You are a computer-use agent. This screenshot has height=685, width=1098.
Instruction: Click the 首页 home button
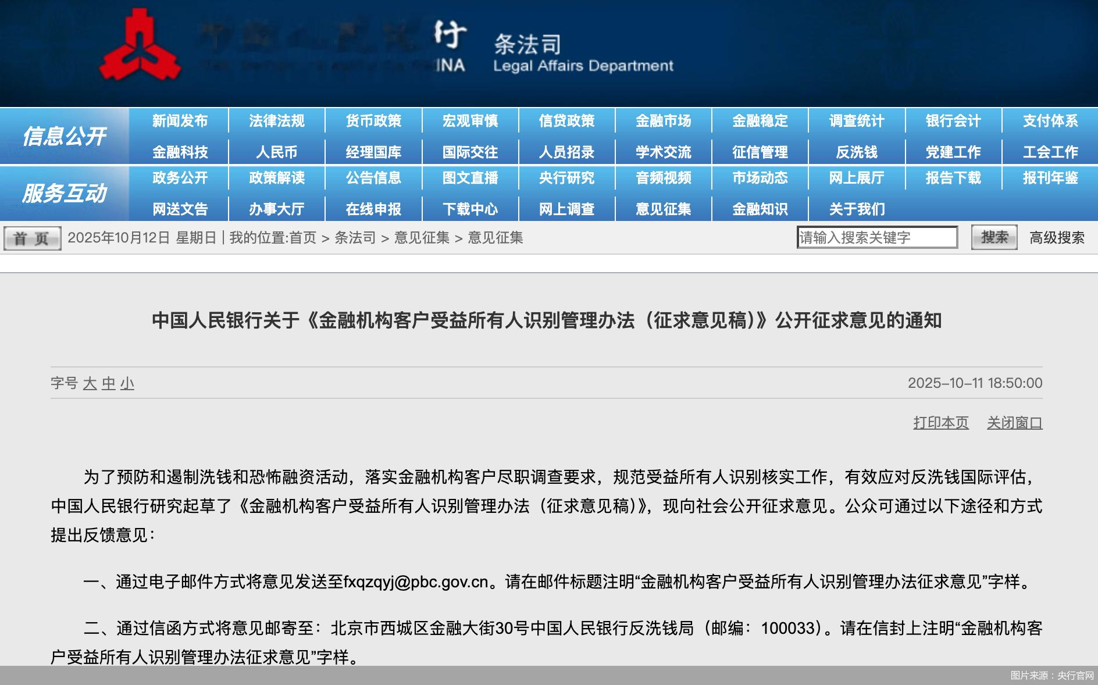pyautogui.click(x=32, y=238)
